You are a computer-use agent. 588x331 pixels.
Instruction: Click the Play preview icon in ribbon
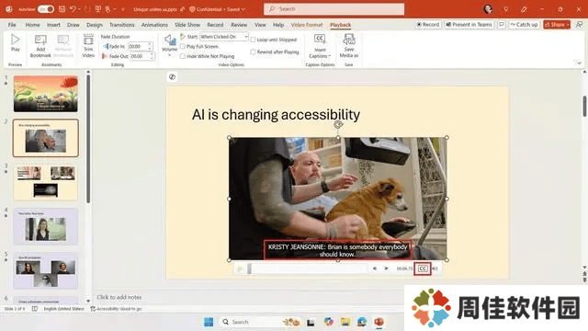tap(16, 40)
